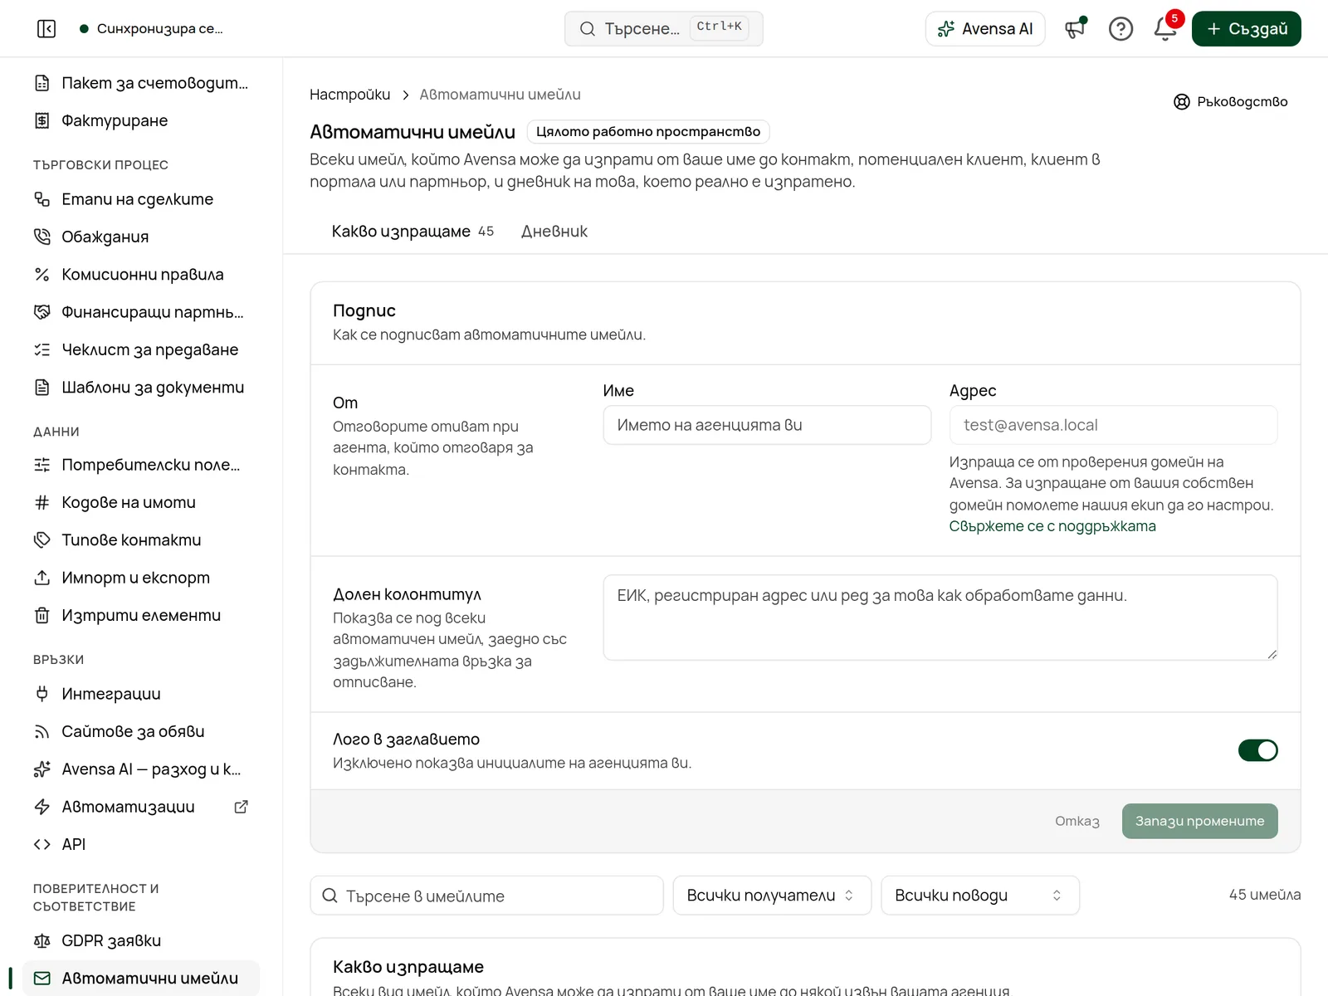Screen dimensions: 1328x996
Task: Expand Всички получатели dropdown
Action: [x=772, y=896]
